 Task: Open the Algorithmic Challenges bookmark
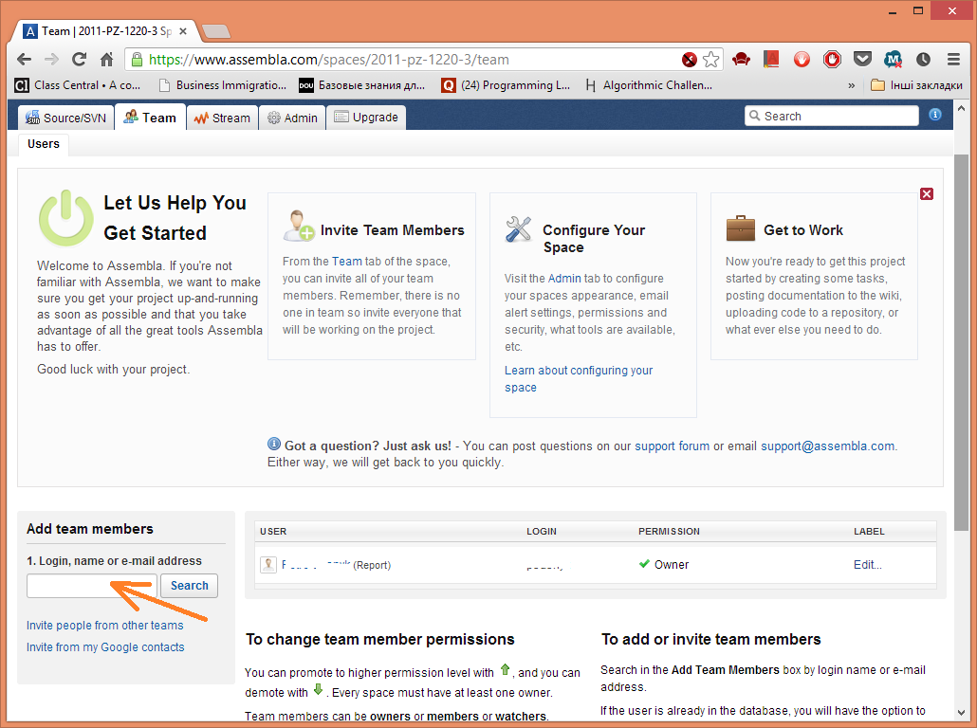[x=649, y=85]
